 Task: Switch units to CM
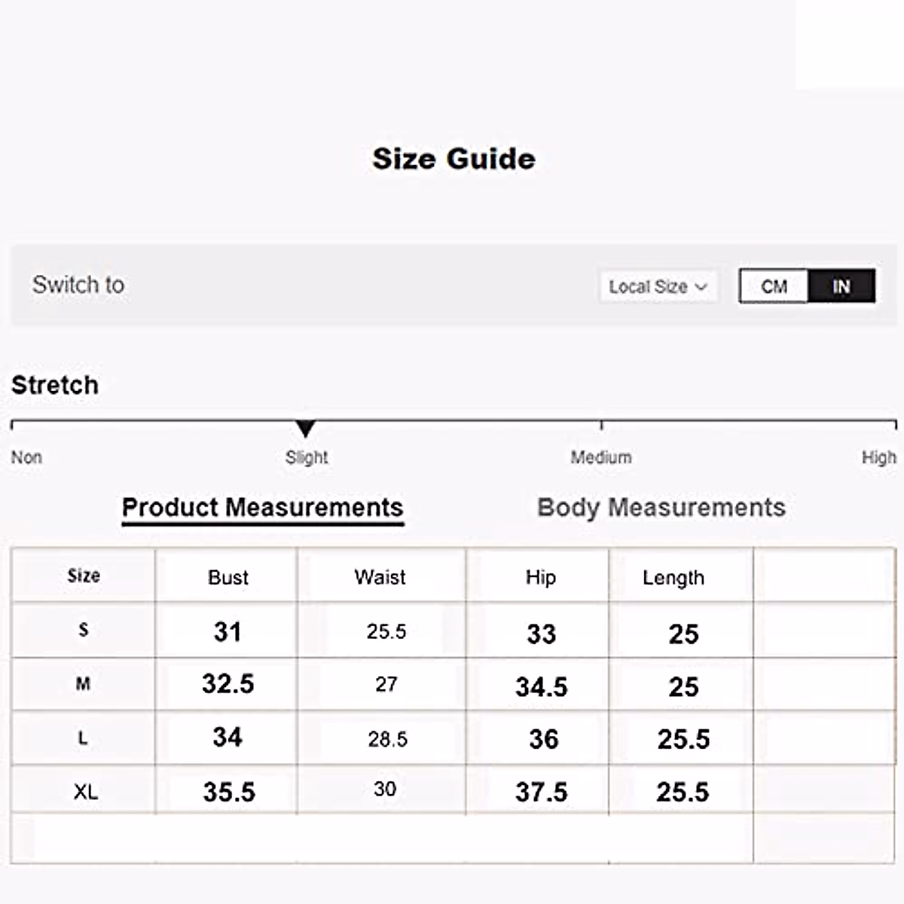(774, 286)
